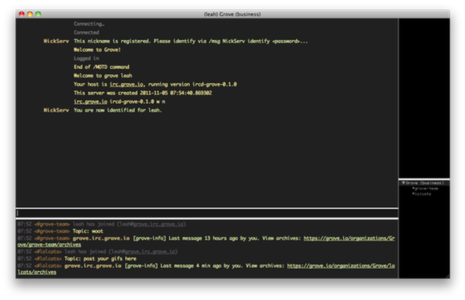Open irc.grove.io link in 'Your host is' line
The width and height of the screenshot is (465, 300).
tap(127, 84)
